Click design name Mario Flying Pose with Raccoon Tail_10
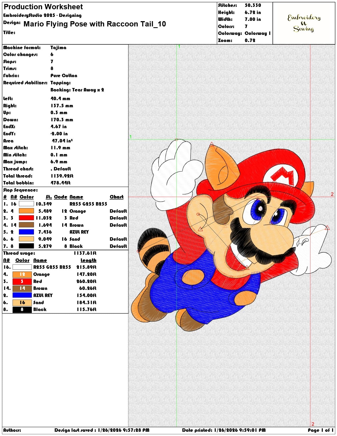Screen dimensions: 337x436 pos(95,24)
